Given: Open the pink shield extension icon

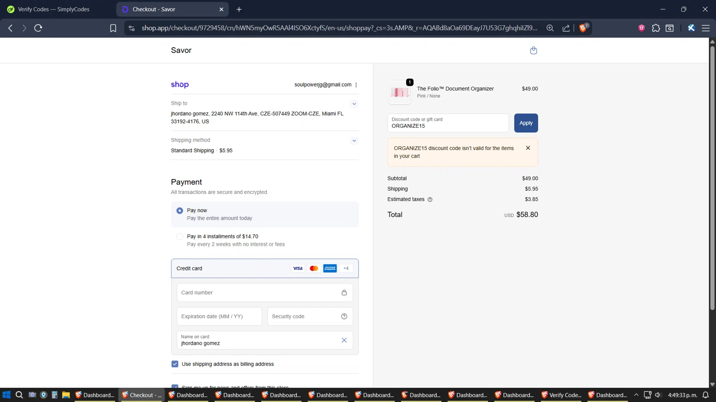Looking at the screenshot, I should 642,28.
